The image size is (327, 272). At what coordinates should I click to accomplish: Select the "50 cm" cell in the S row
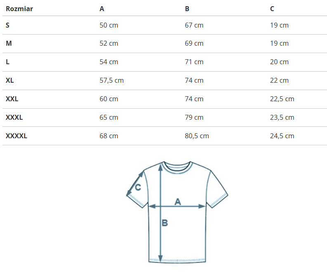click(x=109, y=25)
